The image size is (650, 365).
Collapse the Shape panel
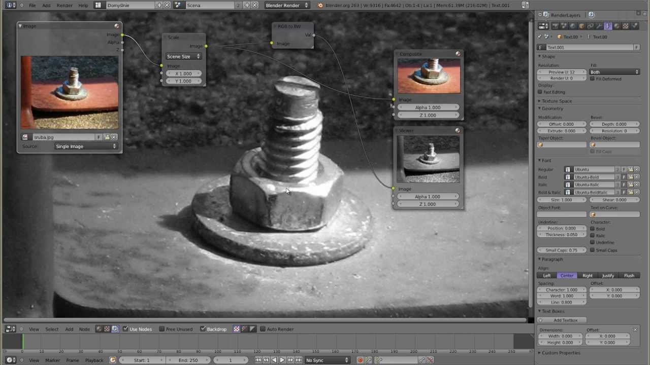tap(548, 56)
